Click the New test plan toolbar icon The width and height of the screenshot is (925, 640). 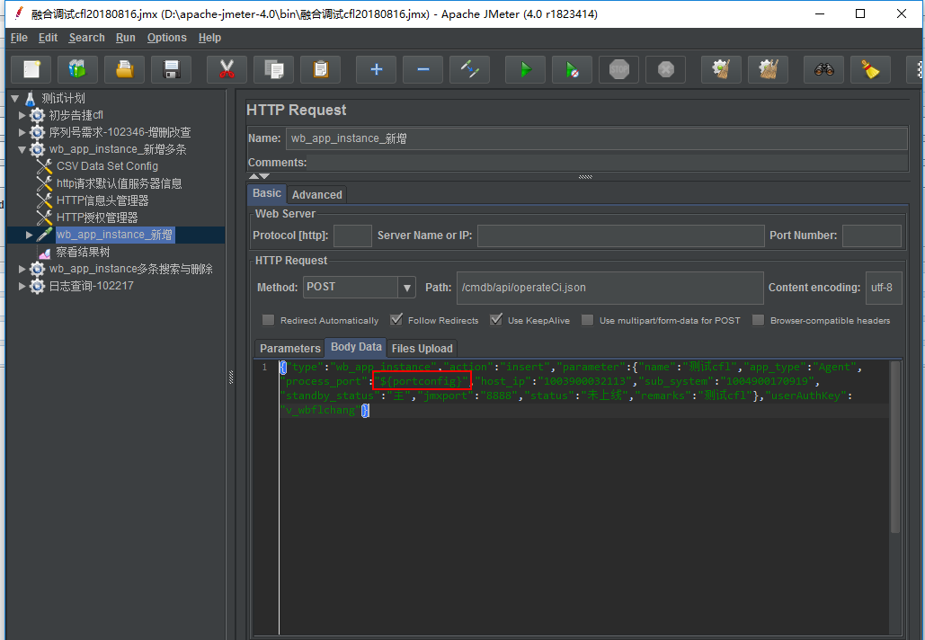point(31,69)
